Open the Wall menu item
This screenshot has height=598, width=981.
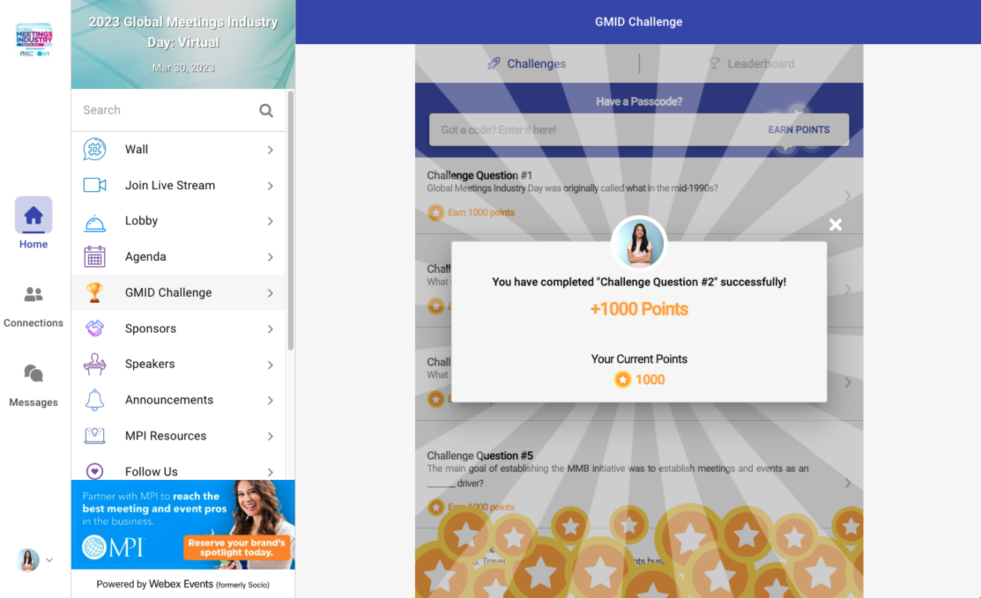178,149
